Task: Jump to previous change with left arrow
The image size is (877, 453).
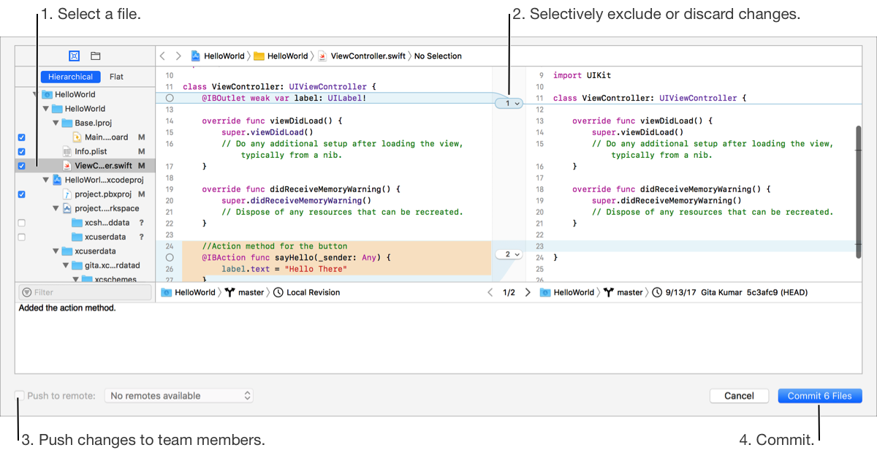Action: pyautogui.click(x=490, y=292)
